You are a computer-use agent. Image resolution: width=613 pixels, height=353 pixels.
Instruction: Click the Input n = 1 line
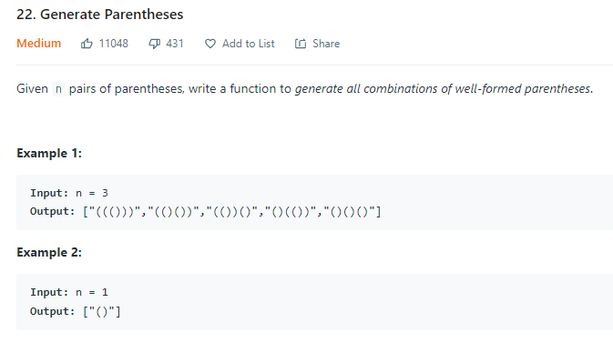tap(69, 292)
